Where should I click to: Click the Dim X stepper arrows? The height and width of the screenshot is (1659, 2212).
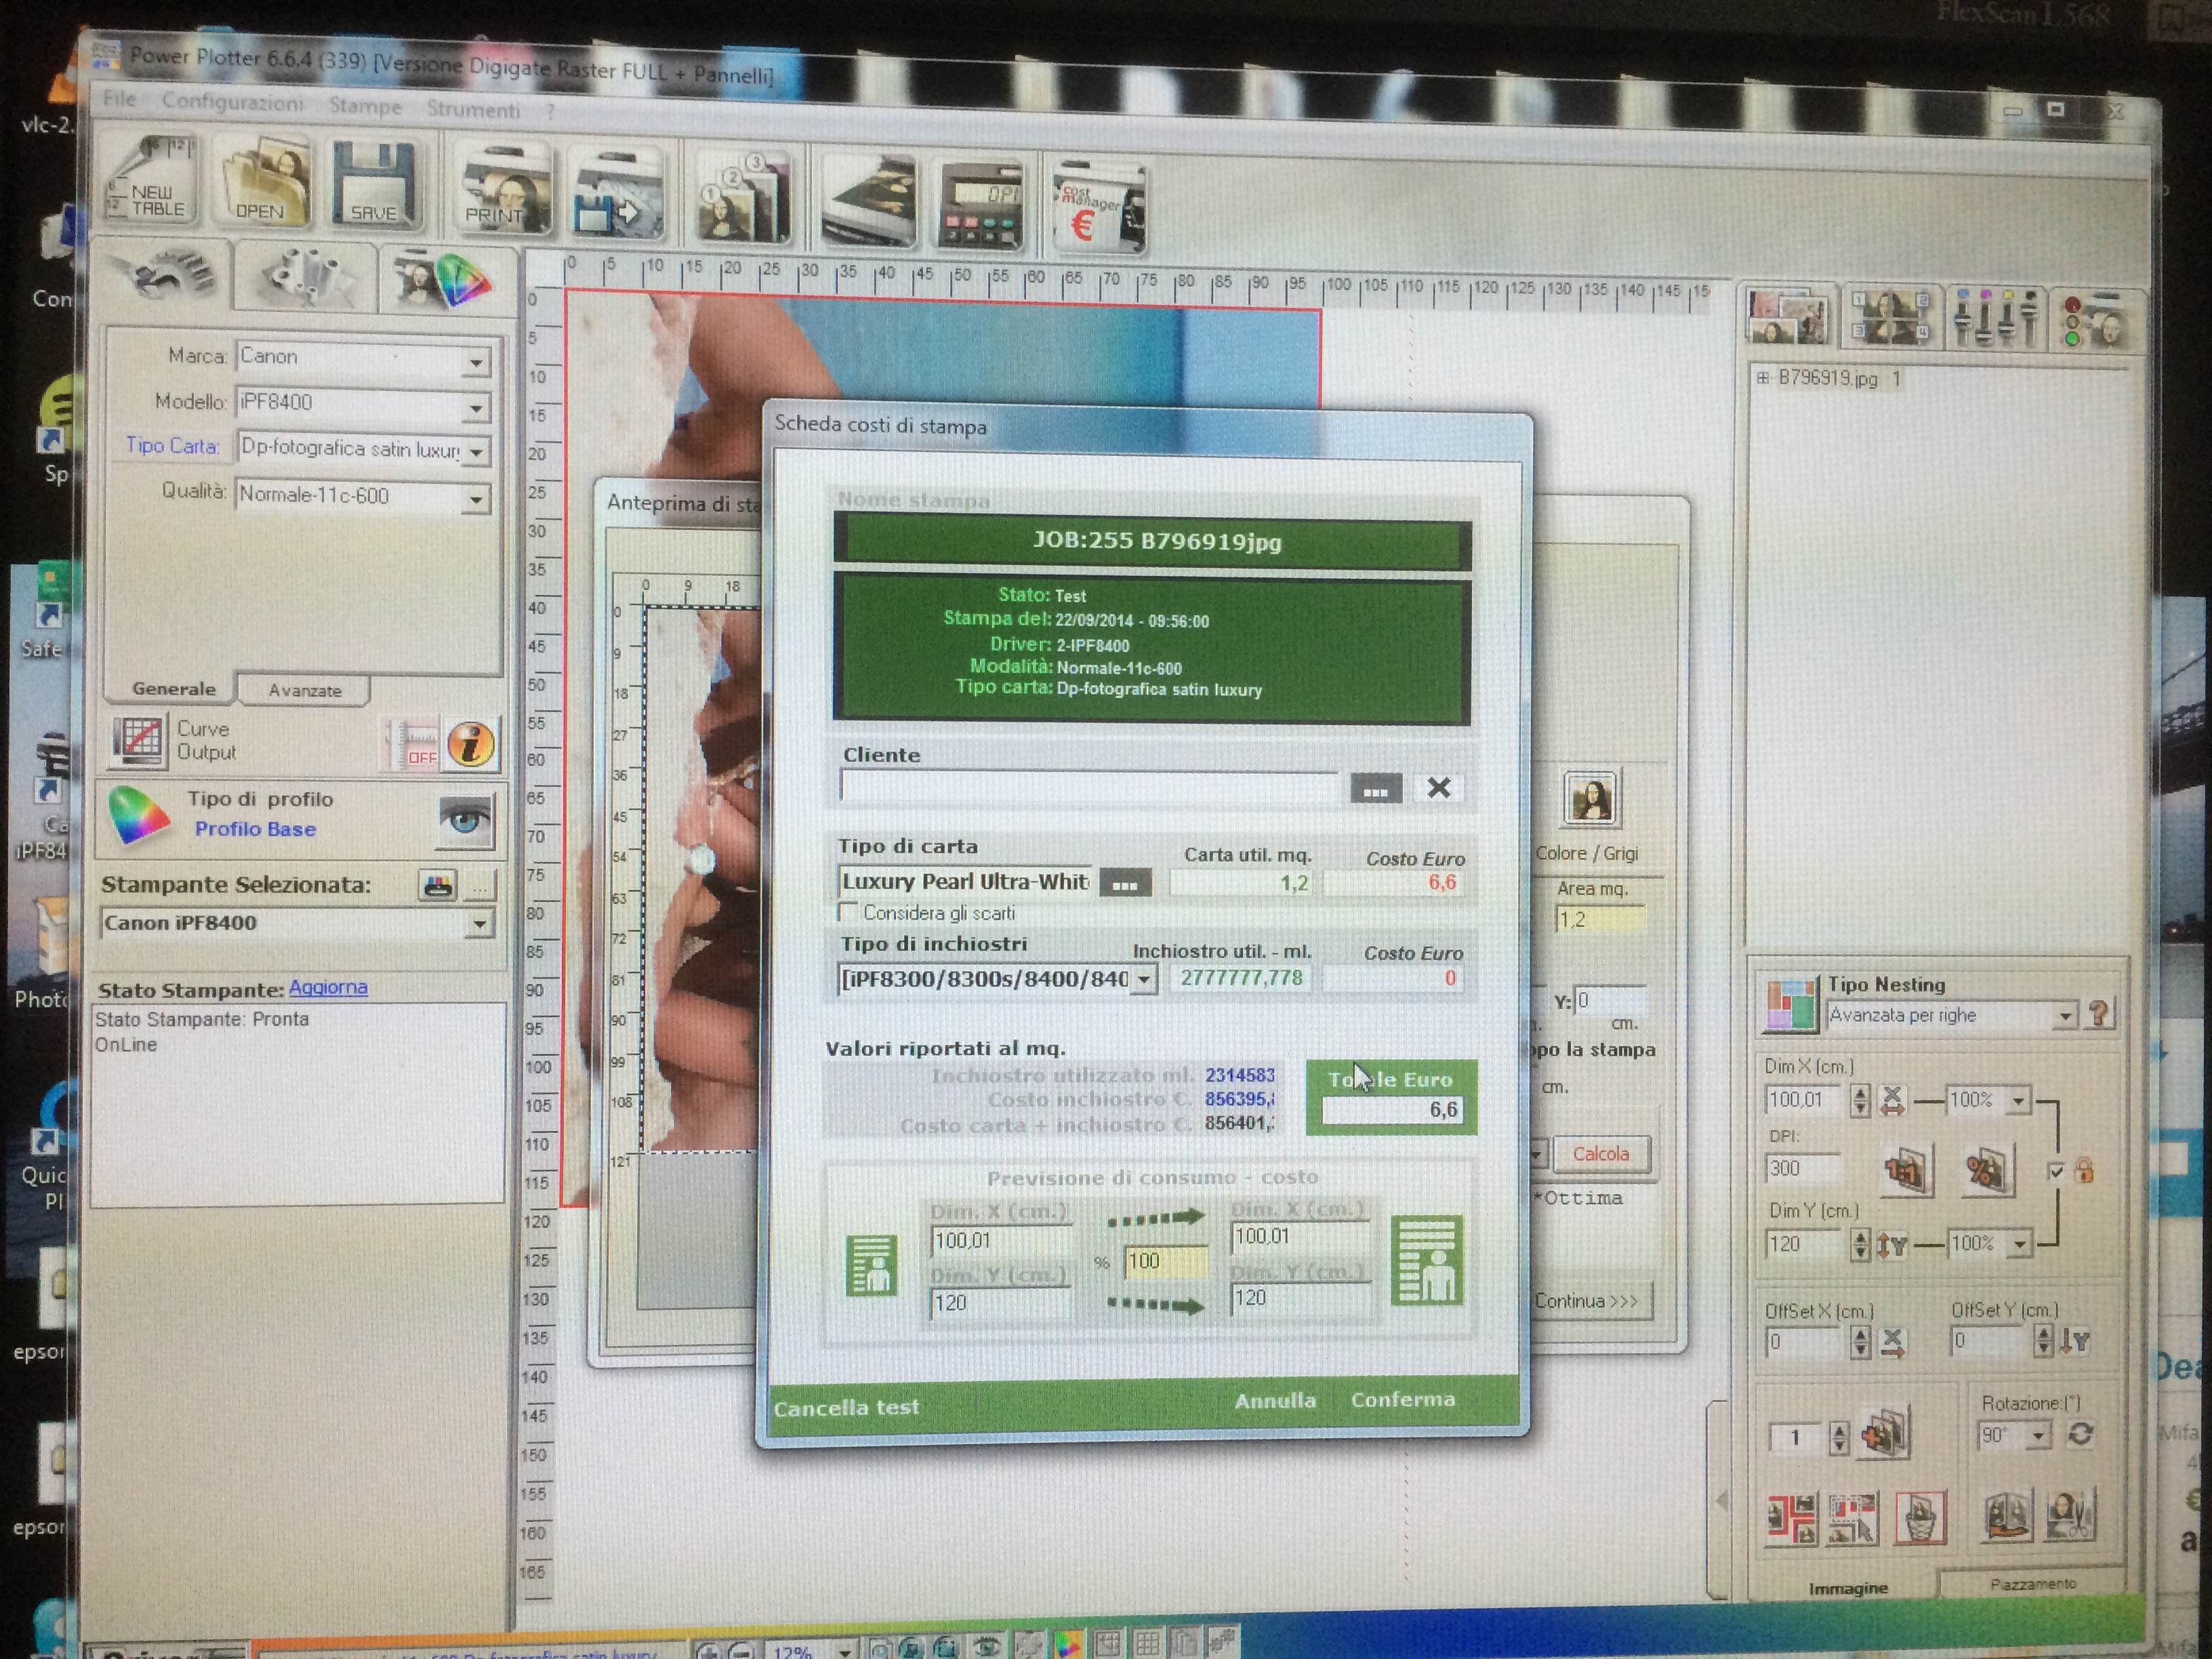(1860, 1100)
